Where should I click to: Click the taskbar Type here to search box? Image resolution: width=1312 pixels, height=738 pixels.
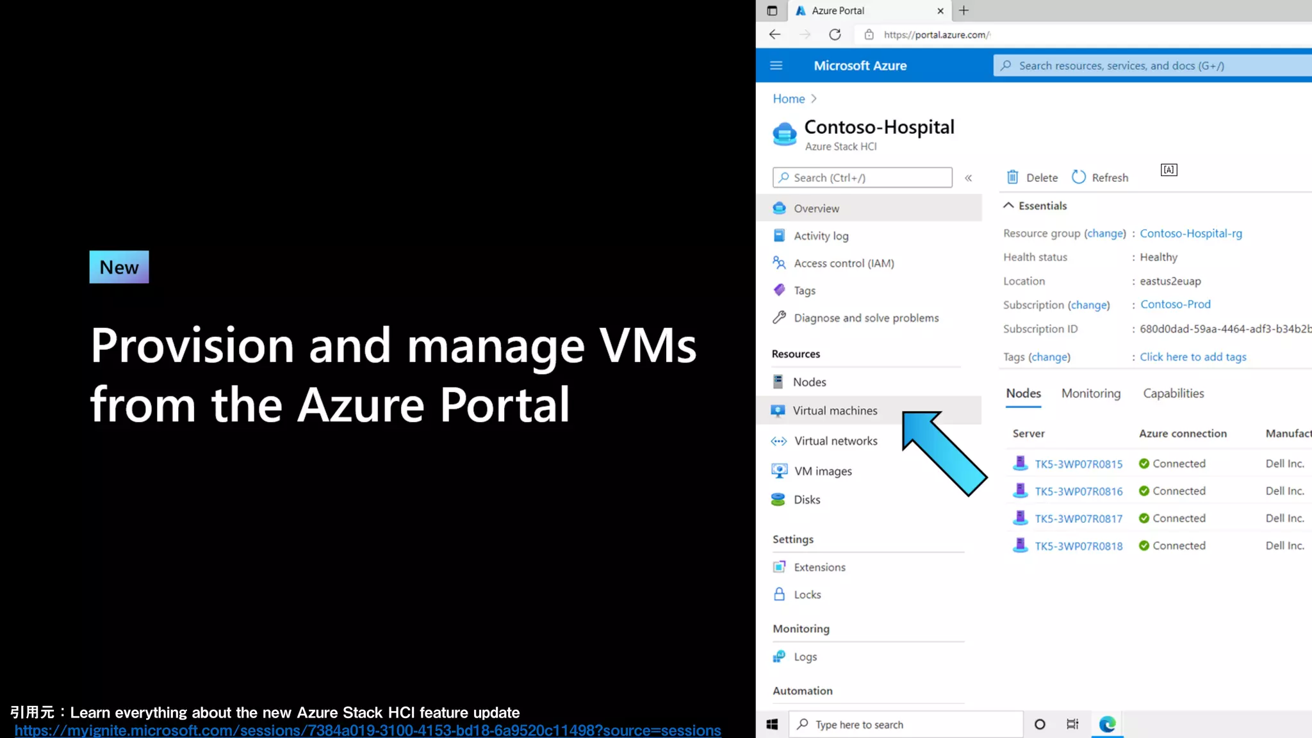(x=905, y=725)
